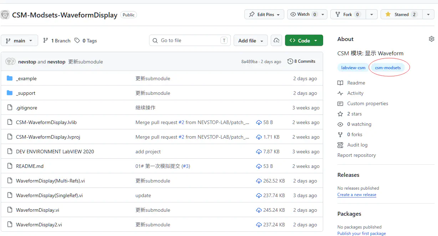The height and width of the screenshot is (236, 438).
Task: Click the star icon next to 2 stars
Action: click(x=340, y=114)
